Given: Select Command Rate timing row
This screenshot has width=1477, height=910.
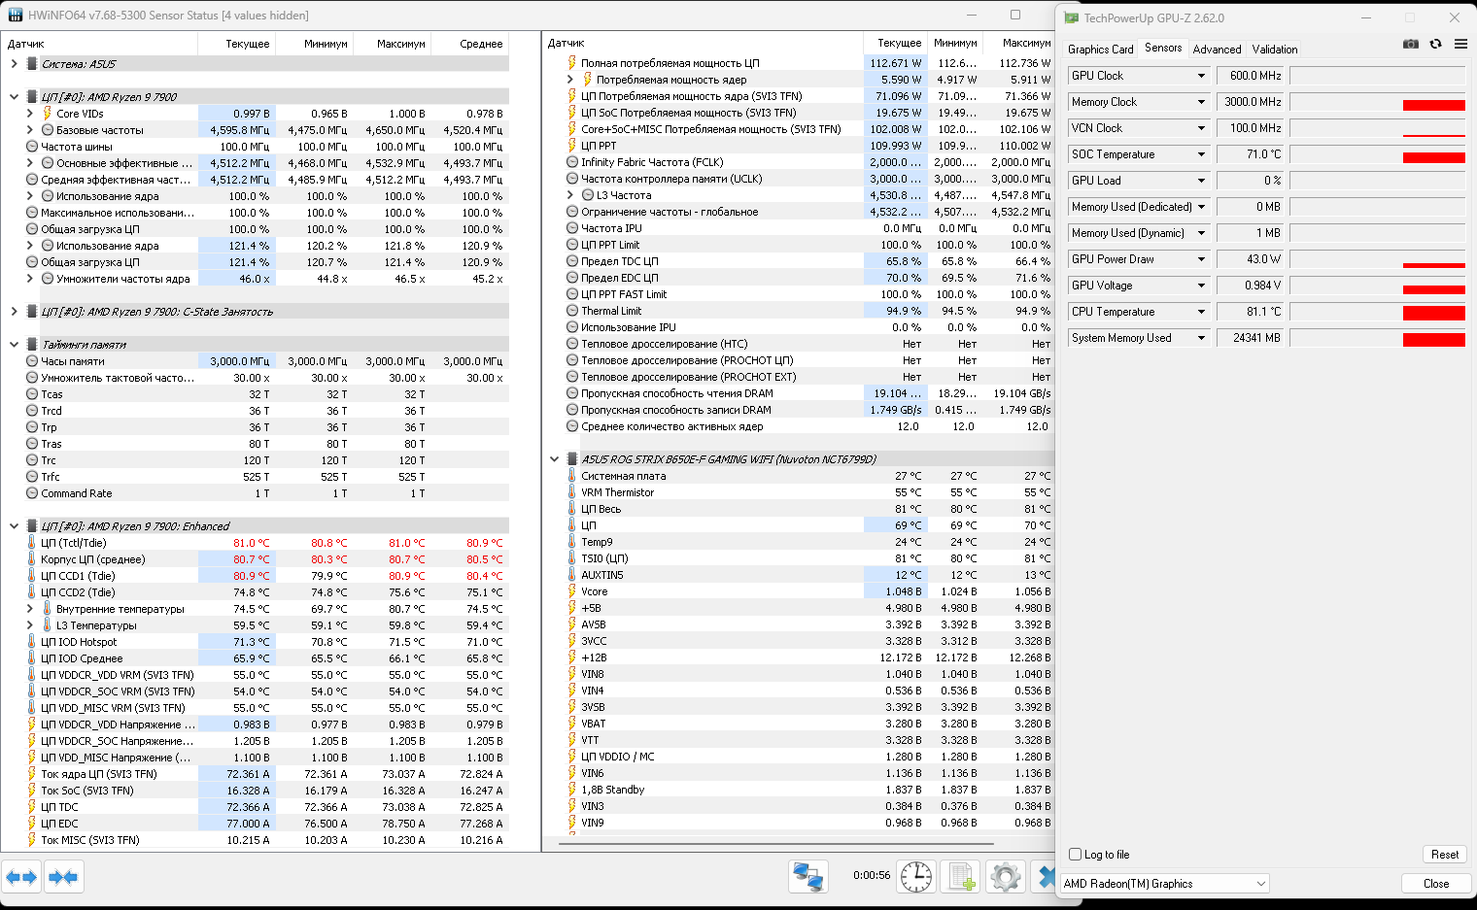Looking at the screenshot, I should tap(258, 493).
